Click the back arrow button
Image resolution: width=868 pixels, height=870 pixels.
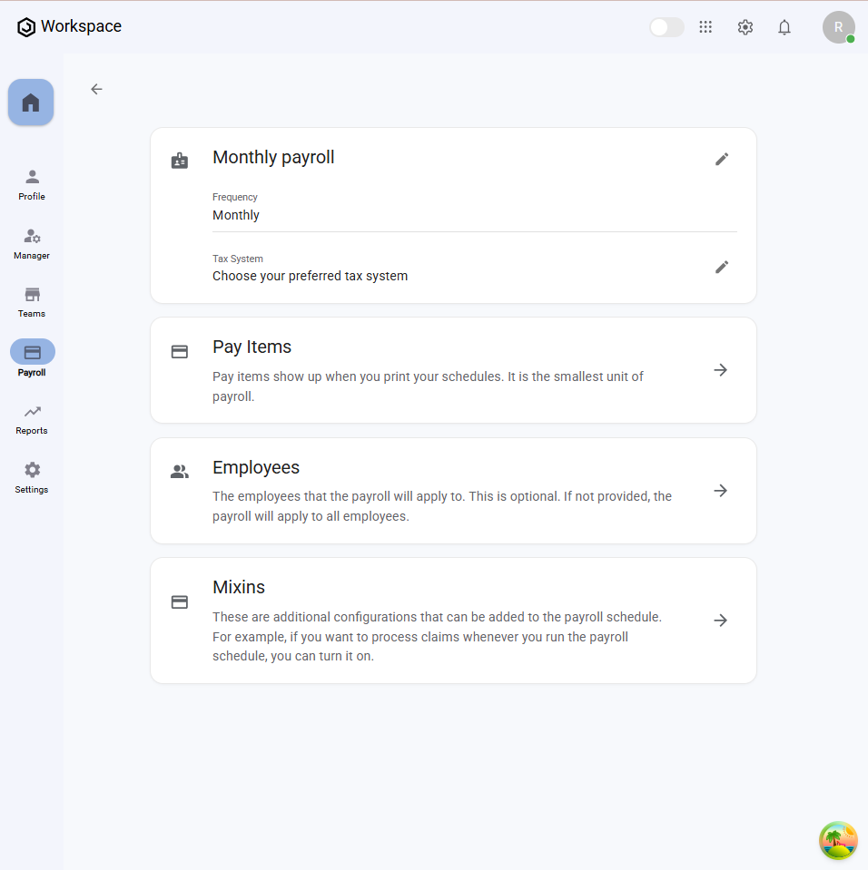coord(96,89)
